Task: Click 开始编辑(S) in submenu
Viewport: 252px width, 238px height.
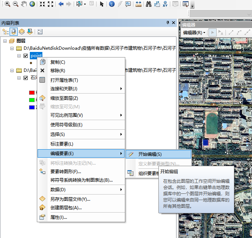Action: tap(158, 154)
